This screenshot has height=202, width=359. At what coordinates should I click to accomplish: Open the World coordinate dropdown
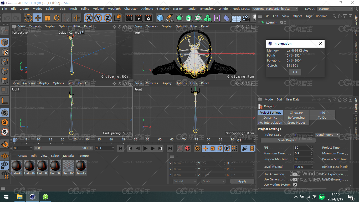pyautogui.click(x=185, y=181)
